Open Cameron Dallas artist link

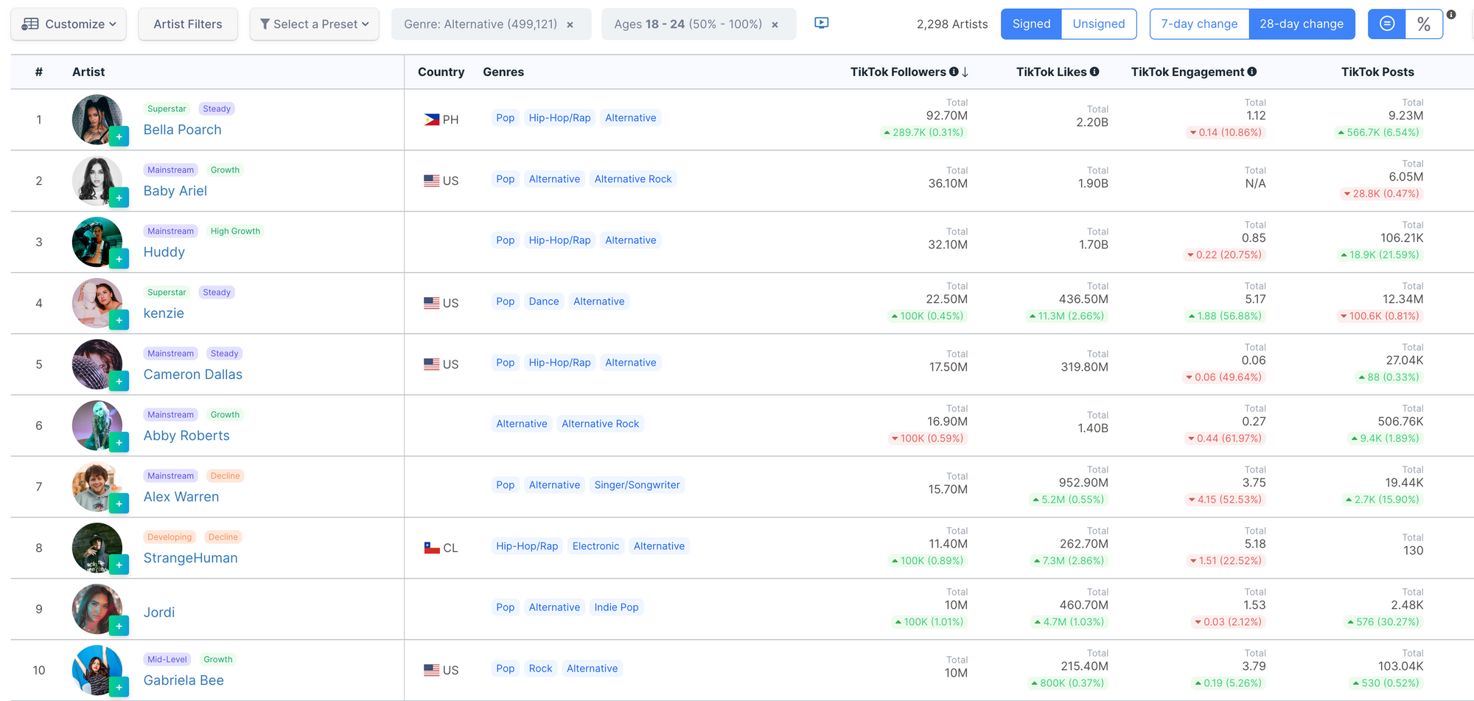pyautogui.click(x=192, y=374)
